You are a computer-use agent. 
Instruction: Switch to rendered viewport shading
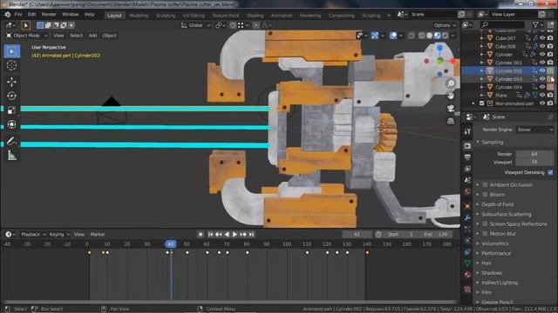446,36
